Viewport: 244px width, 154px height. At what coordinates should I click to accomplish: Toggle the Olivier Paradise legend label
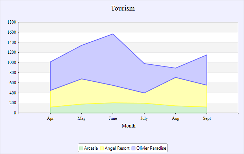(151, 148)
